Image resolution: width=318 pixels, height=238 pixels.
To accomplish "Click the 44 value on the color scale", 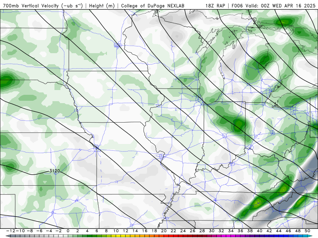I will (279, 231).
